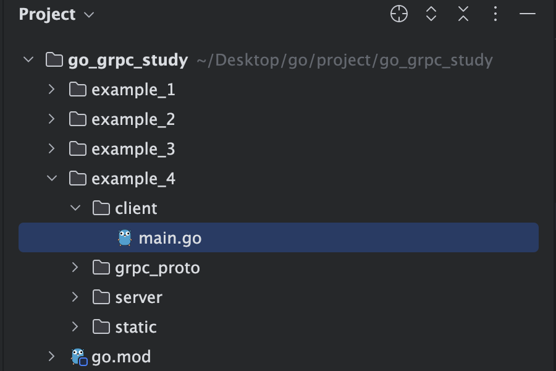Collapse the client folder
The image size is (556, 371).
point(75,208)
